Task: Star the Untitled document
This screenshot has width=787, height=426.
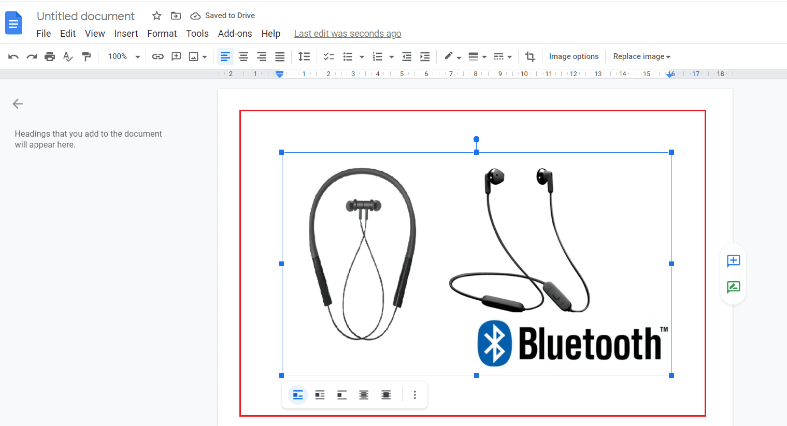Action: [x=156, y=16]
